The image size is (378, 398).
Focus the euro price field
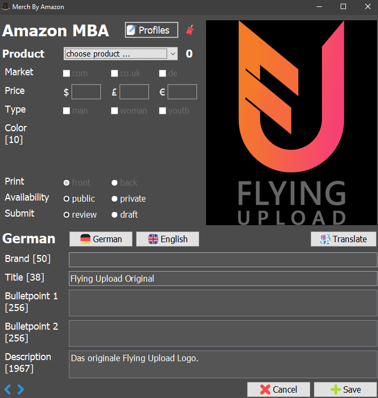[182, 92]
